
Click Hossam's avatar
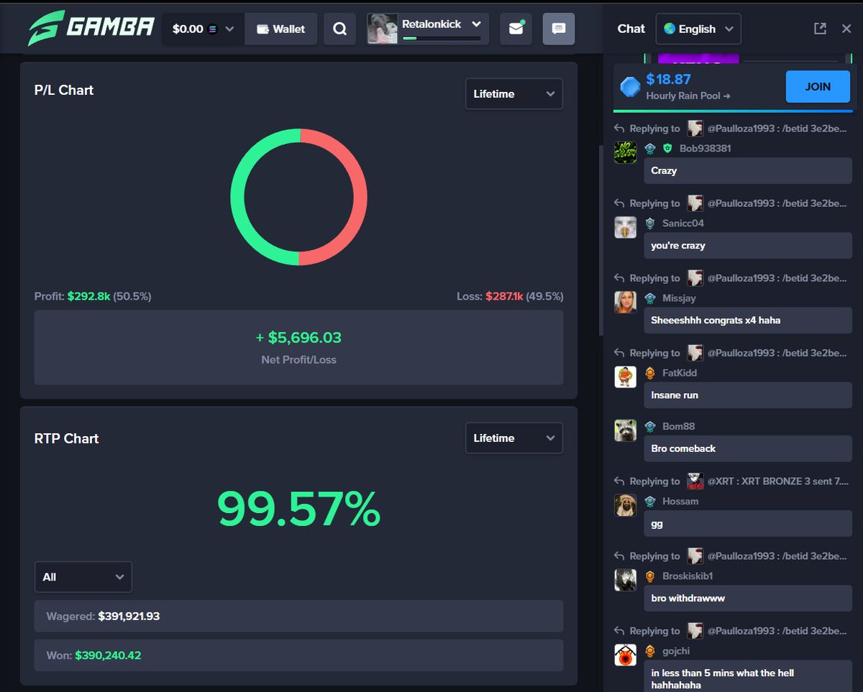[626, 505]
